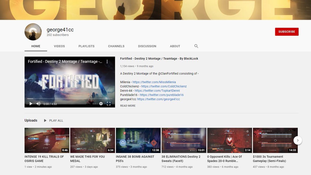Click the Uploads section heading
The image size is (311, 175).
[x=31, y=121]
